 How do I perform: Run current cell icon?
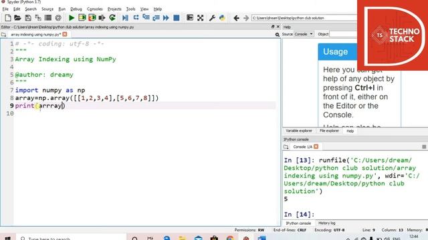82,18
